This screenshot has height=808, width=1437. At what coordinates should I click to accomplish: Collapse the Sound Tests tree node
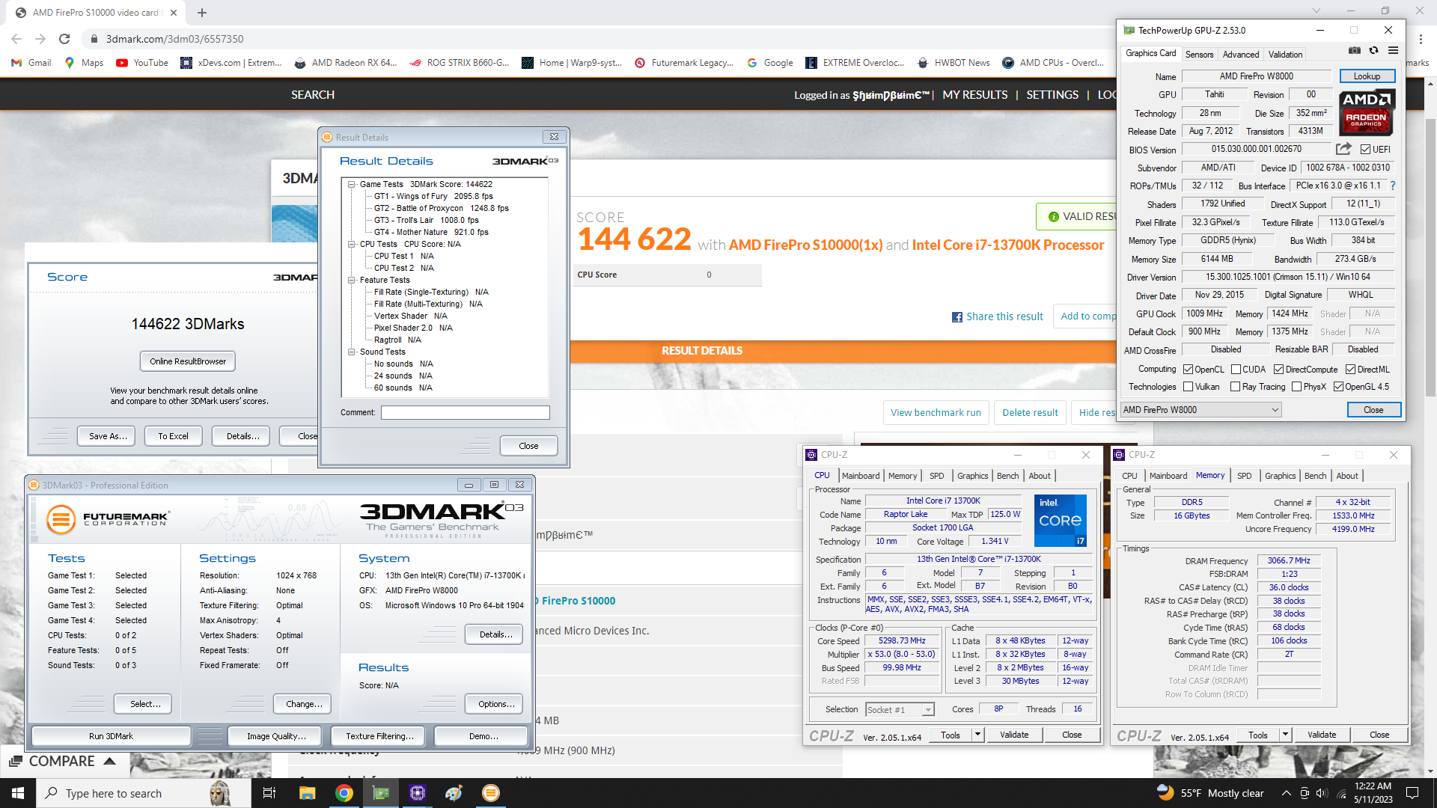(351, 352)
